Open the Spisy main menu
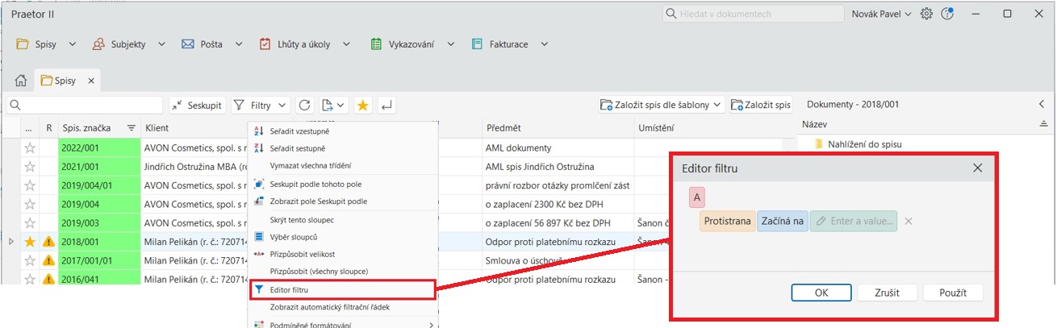 point(46,44)
